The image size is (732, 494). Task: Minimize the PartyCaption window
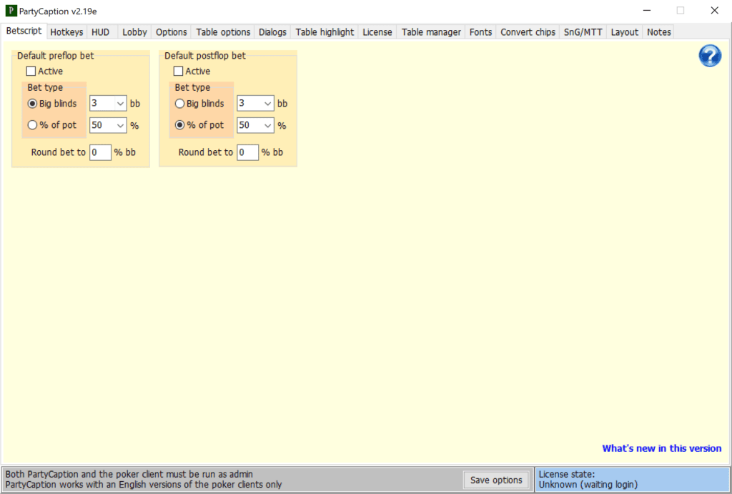(x=646, y=10)
